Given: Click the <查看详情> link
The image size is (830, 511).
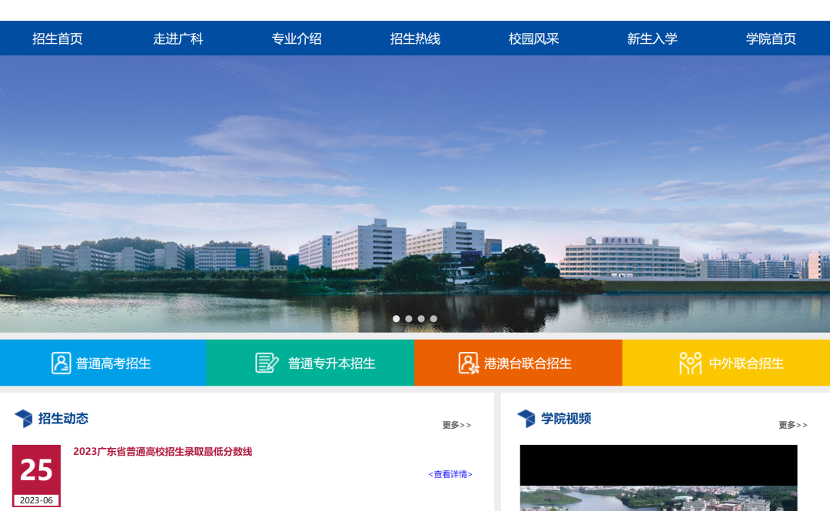Looking at the screenshot, I should [450, 474].
